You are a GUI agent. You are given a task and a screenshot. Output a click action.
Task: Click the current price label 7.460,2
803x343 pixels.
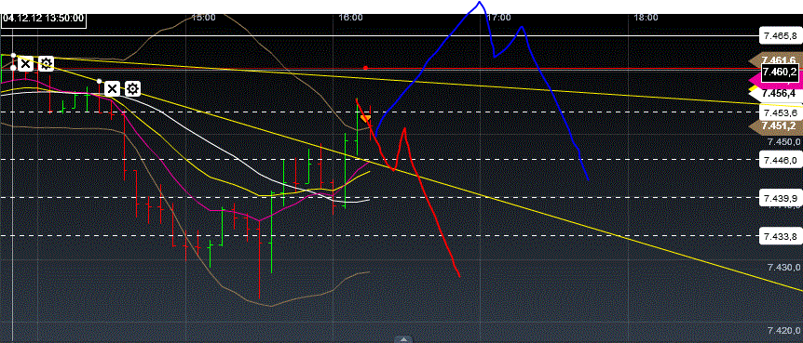[x=780, y=72]
